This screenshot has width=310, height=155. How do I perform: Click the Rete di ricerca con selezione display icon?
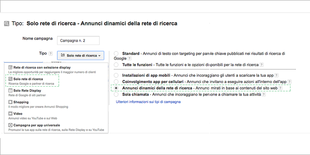(x=10, y=68)
